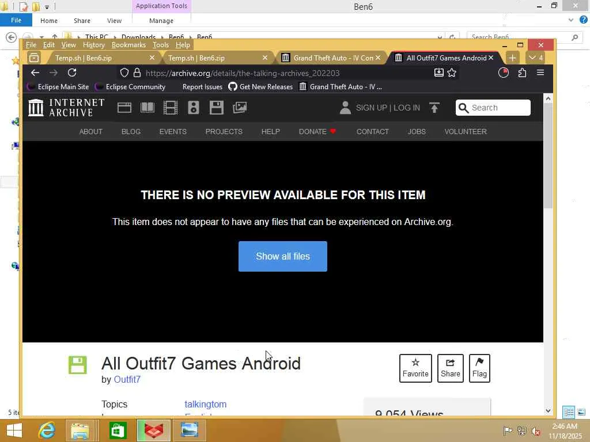Click the Search Ben6 box in Explorer
This screenshot has height=442, width=590.
[x=523, y=37]
